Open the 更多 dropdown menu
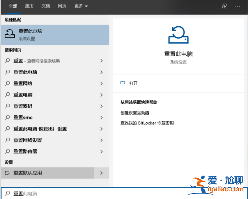Viewport: 248px width, 199px height. tap(81, 6)
